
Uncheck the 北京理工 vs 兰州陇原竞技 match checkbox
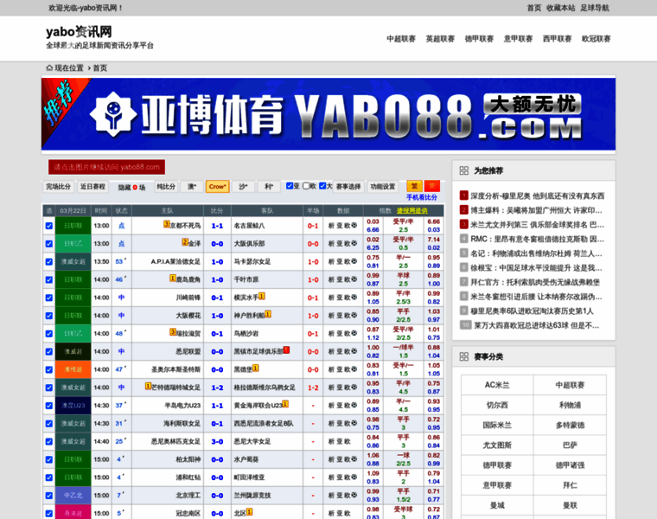[49, 496]
